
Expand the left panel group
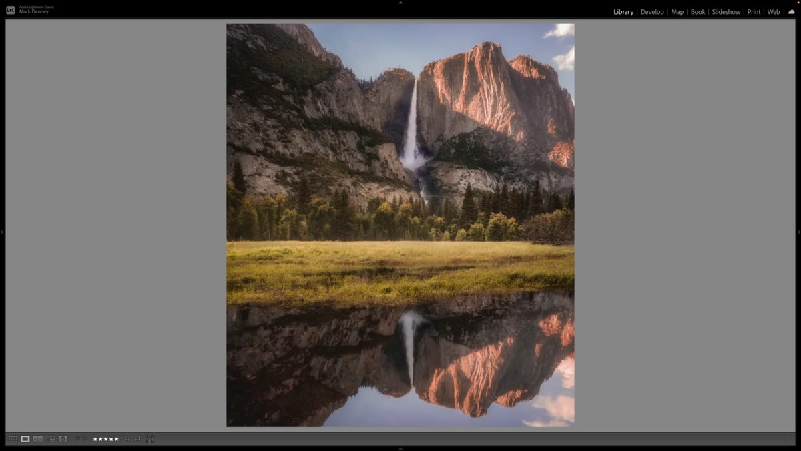pos(2,232)
